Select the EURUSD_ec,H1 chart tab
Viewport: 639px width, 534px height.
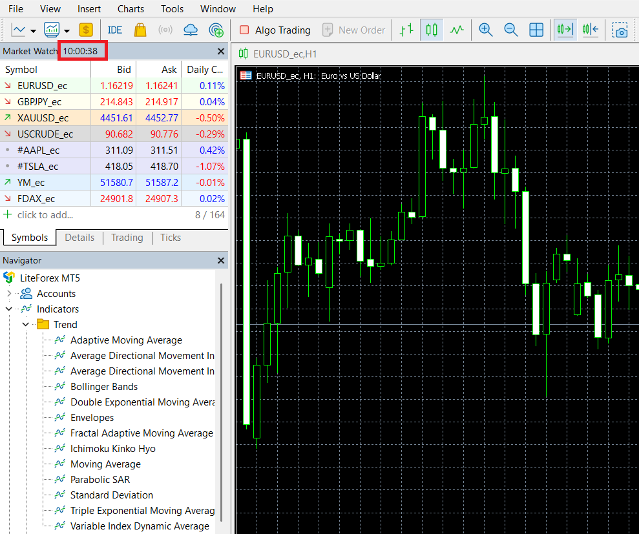tap(278, 54)
